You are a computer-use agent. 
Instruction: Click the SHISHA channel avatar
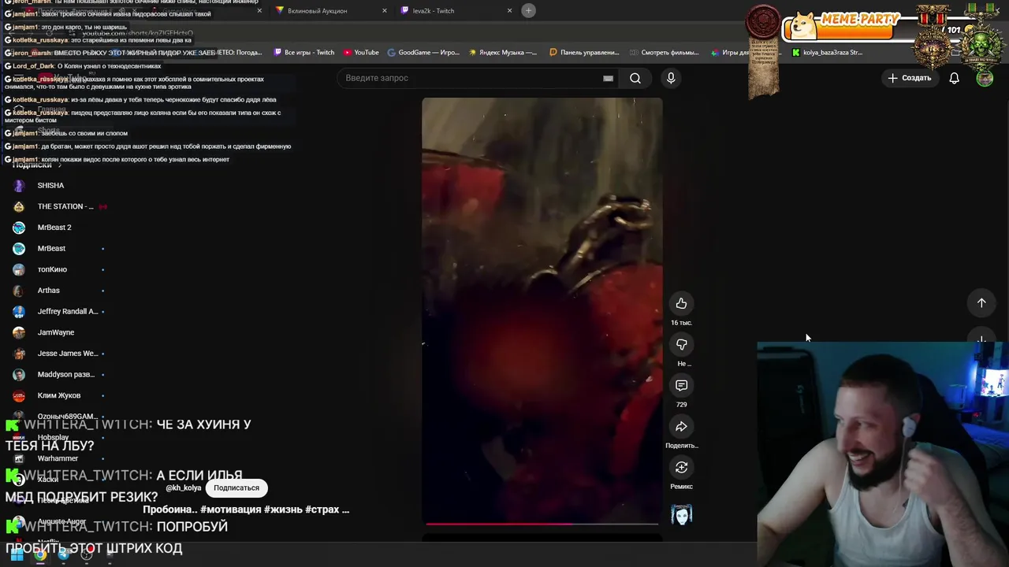(x=19, y=186)
